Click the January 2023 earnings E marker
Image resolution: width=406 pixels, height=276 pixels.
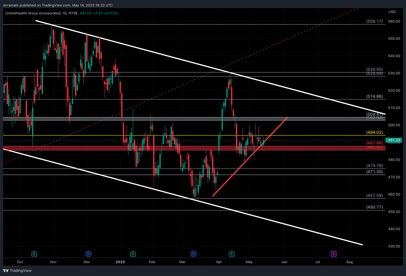tap(133, 254)
